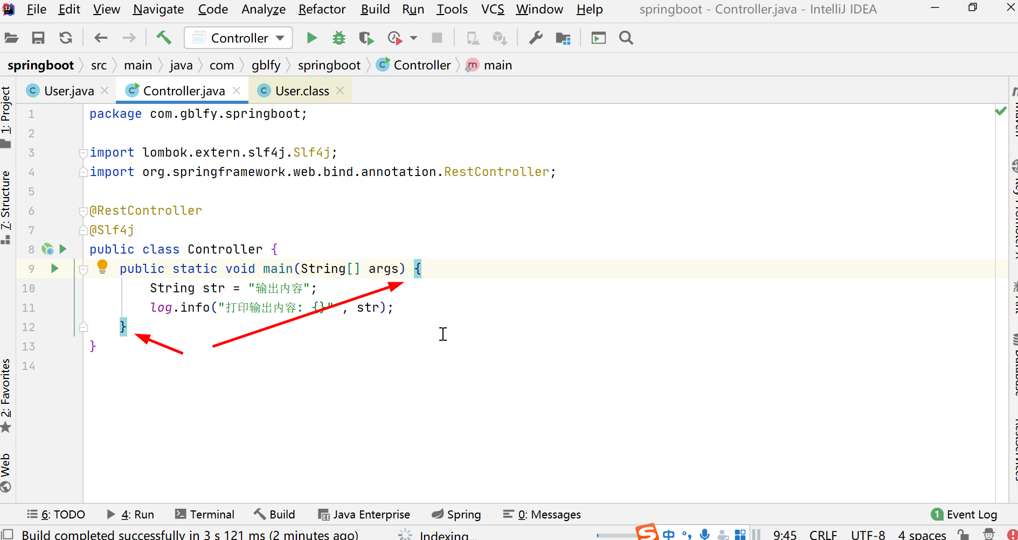Click the Synchronize refresh icon
Image resolution: width=1018 pixels, height=540 pixels.
click(66, 38)
